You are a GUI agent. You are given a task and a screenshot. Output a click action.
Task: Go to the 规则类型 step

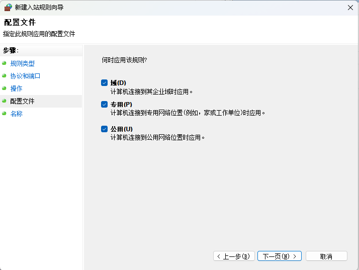tap(23, 63)
